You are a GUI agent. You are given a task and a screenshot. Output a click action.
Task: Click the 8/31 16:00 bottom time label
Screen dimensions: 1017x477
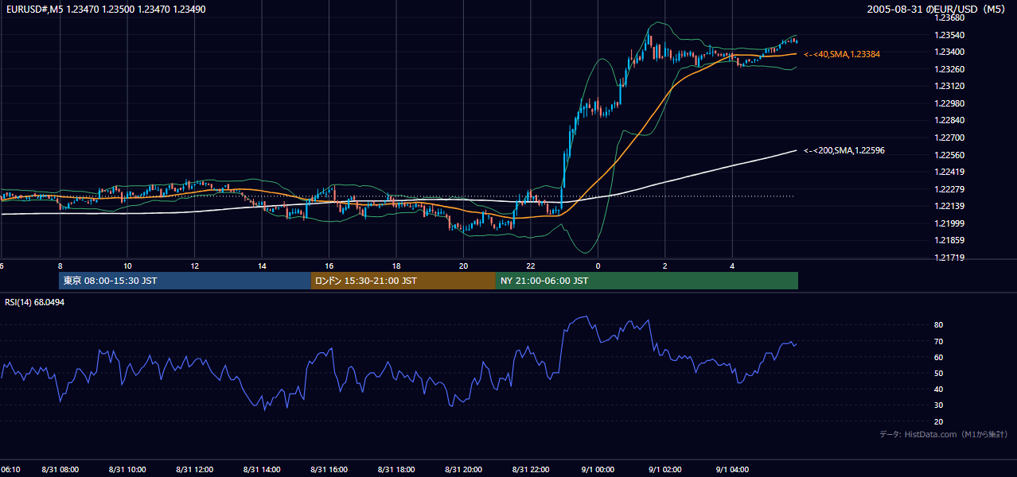(329, 470)
